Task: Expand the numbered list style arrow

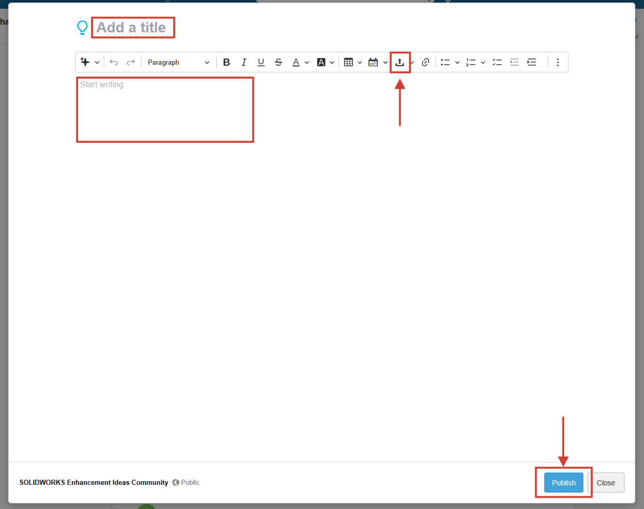Action: click(483, 63)
